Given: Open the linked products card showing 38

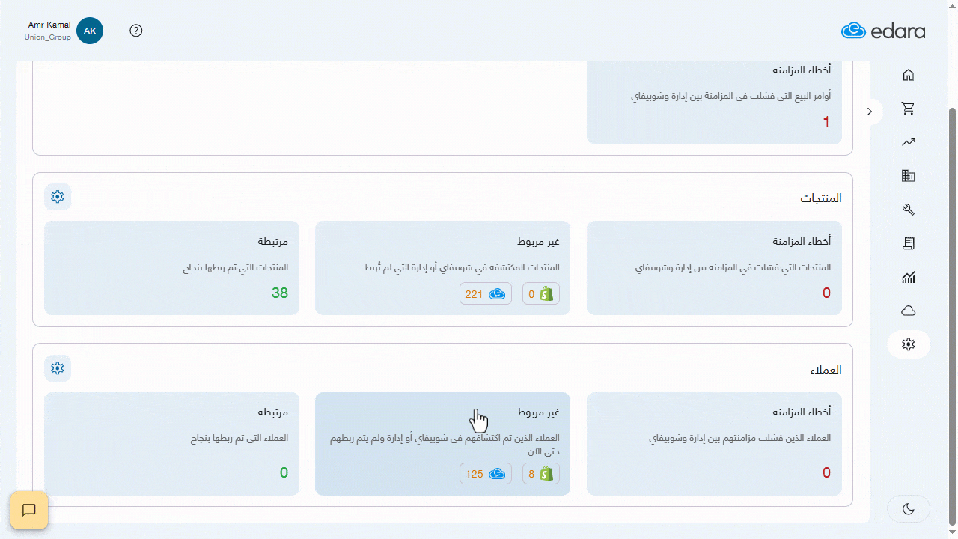Looking at the screenshot, I should point(171,268).
